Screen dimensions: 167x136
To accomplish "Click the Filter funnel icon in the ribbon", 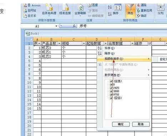I will pyautogui.click(x=130, y=8).
